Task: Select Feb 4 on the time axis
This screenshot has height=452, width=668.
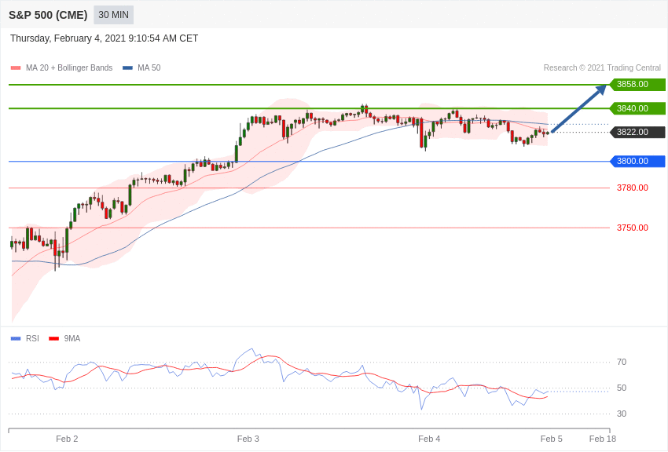Action: click(x=429, y=439)
